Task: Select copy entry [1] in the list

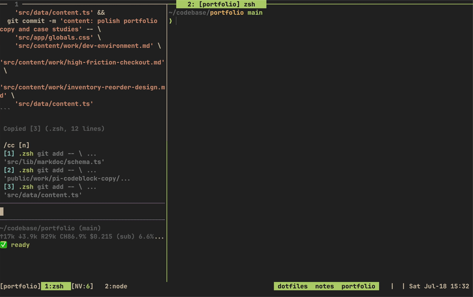Action: [x=50, y=154]
